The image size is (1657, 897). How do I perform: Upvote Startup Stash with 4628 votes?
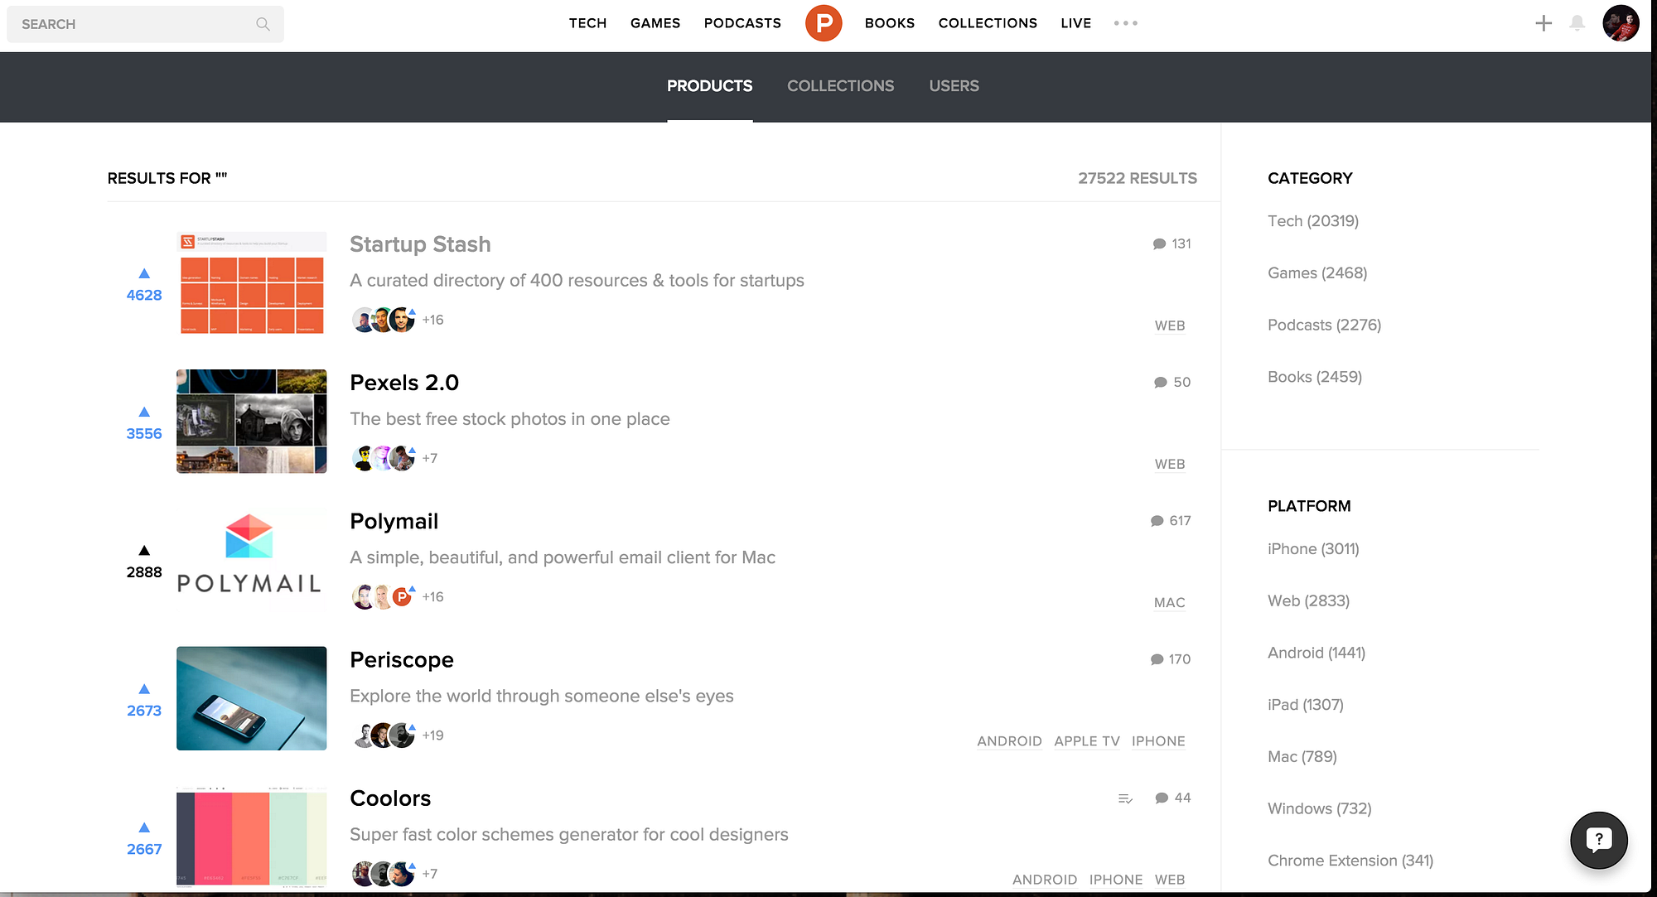pos(144,274)
